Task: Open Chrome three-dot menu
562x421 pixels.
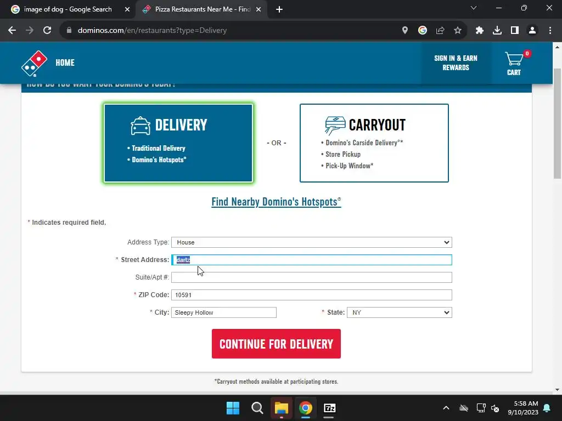Action: 550,31
